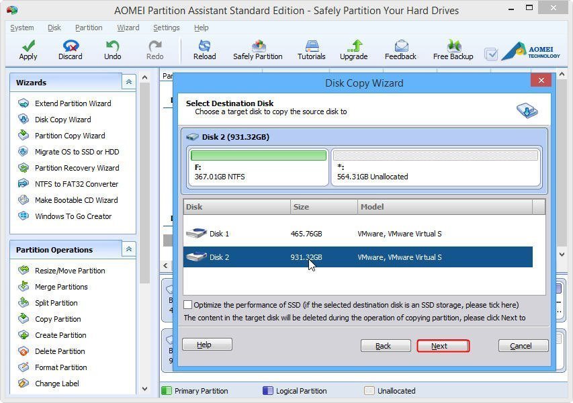Select the 564.31GB Unallocated block
The width and height of the screenshot is (573, 403).
(435, 167)
